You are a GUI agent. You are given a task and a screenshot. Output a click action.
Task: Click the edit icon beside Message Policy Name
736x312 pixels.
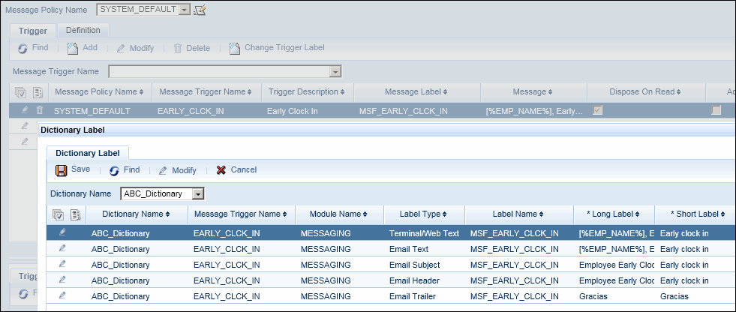(x=200, y=10)
